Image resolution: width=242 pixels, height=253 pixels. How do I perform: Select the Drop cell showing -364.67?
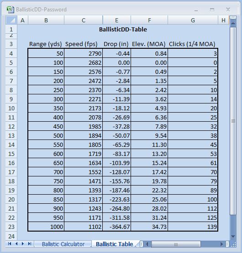[x=116, y=227]
